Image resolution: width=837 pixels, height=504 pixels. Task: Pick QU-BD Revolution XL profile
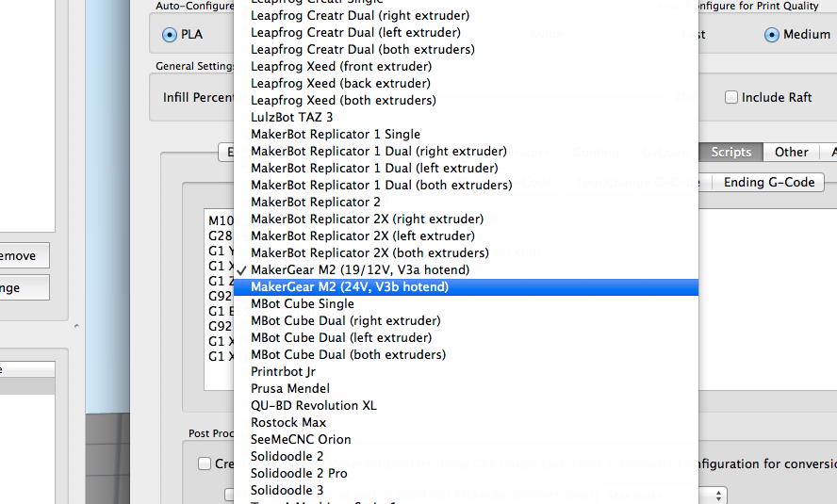click(313, 405)
